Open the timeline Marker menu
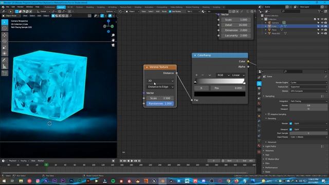This screenshot has width=329, height=185. 41,161
